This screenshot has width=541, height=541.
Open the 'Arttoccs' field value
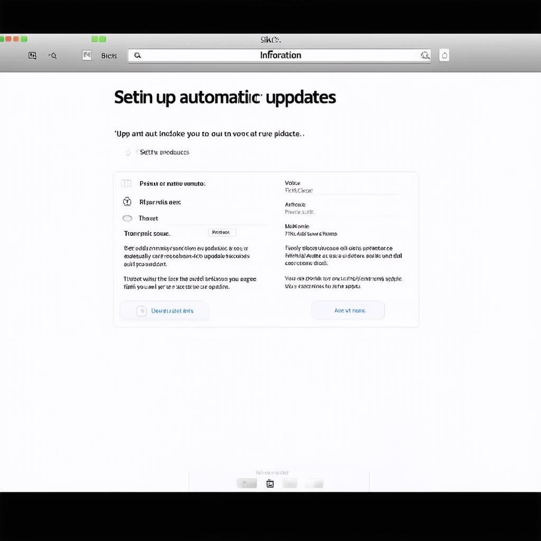300,212
